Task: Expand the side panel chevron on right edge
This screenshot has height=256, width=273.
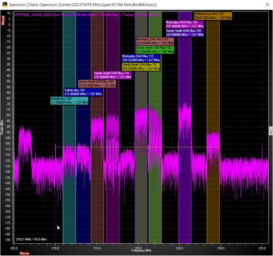Action: pyautogui.click(x=271, y=133)
